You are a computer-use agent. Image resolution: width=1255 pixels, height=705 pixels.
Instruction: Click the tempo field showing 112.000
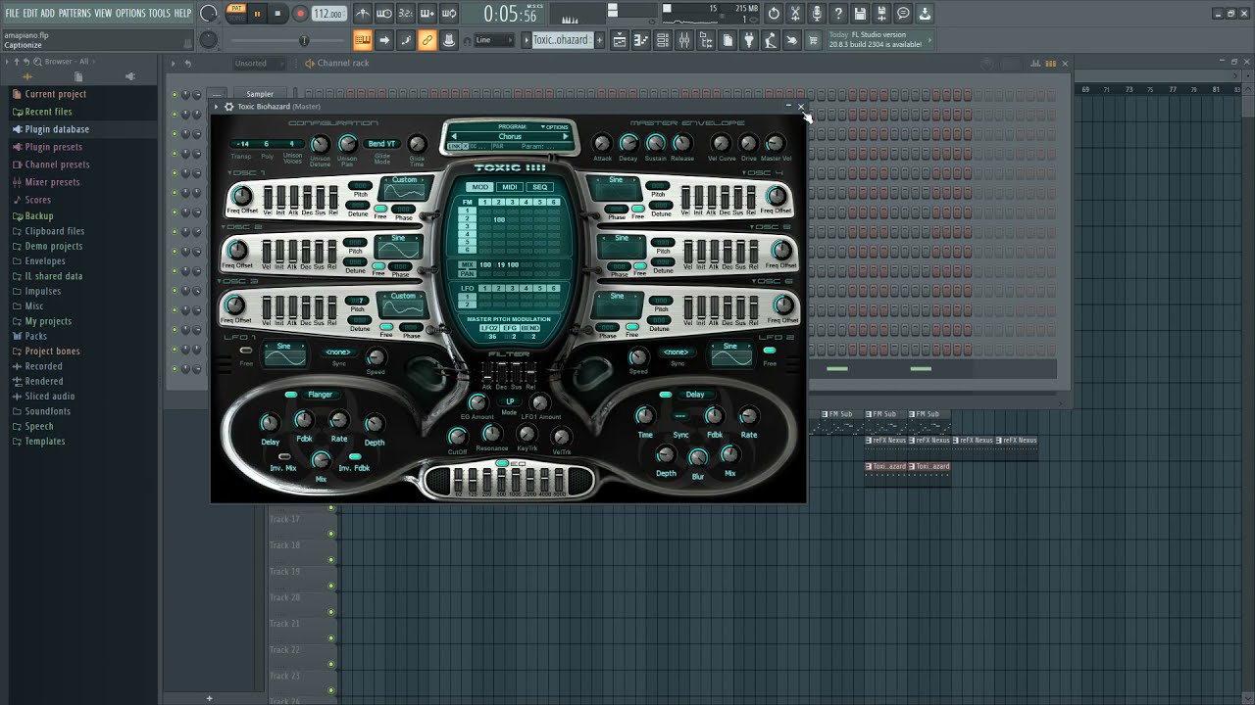pyautogui.click(x=328, y=14)
